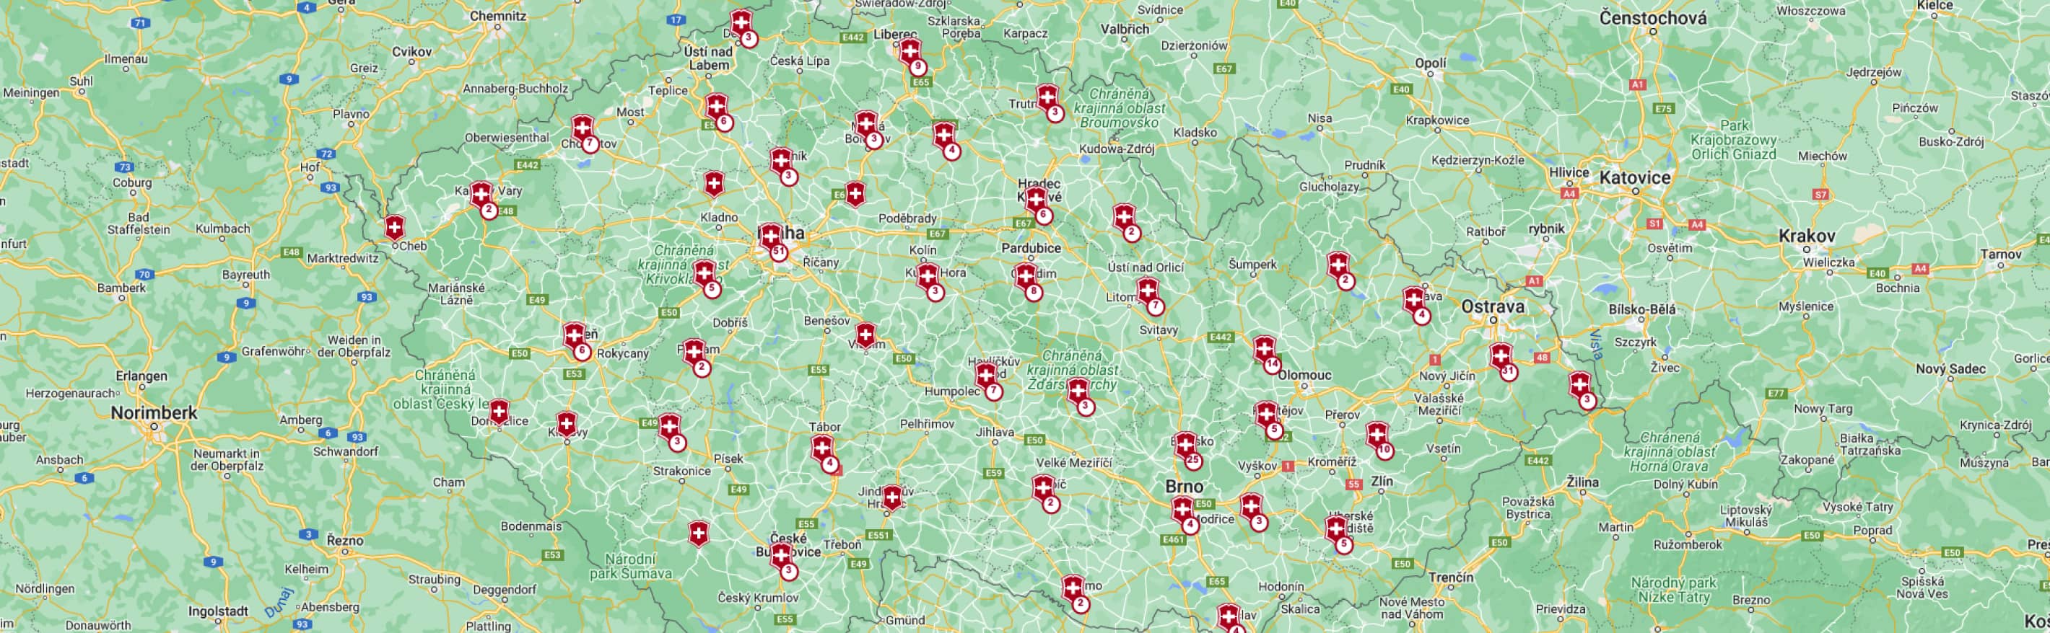Select the Trutnov marker showing 3
Viewport: 2050px width, 633px height.
click(x=1048, y=99)
